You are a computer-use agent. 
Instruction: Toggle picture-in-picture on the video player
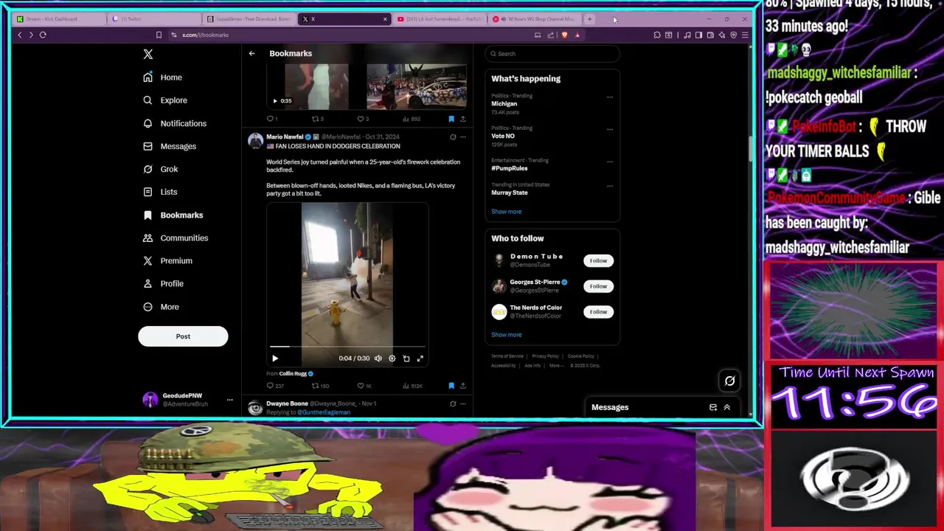[406, 358]
